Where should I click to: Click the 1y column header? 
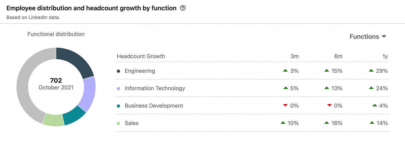(385, 56)
